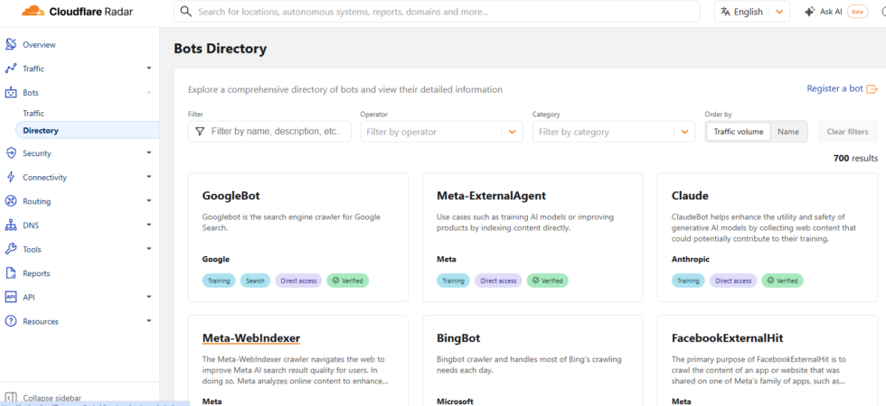
Task: Click the 'Anthropic' operator text
Action: point(691,260)
